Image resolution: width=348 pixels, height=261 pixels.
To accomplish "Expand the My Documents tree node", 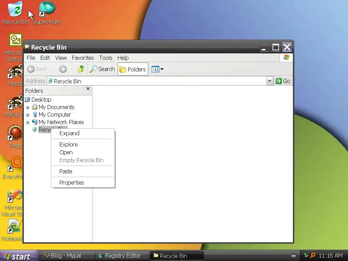I will 28,107.
